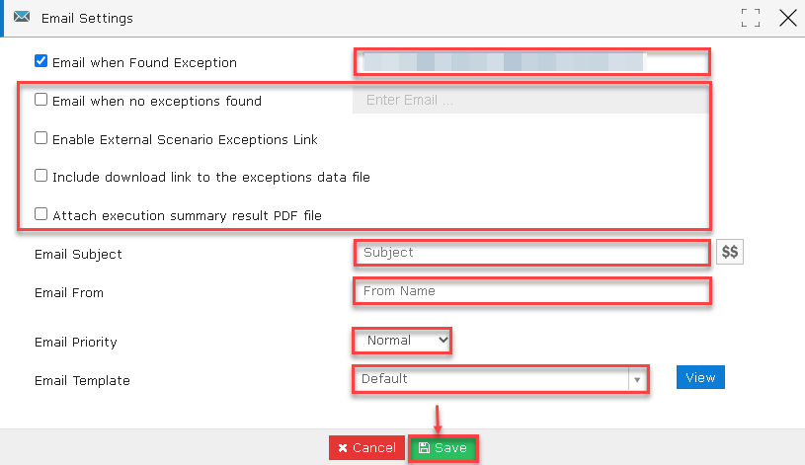Tick Include download link to exceptions data file

[41, 176]
